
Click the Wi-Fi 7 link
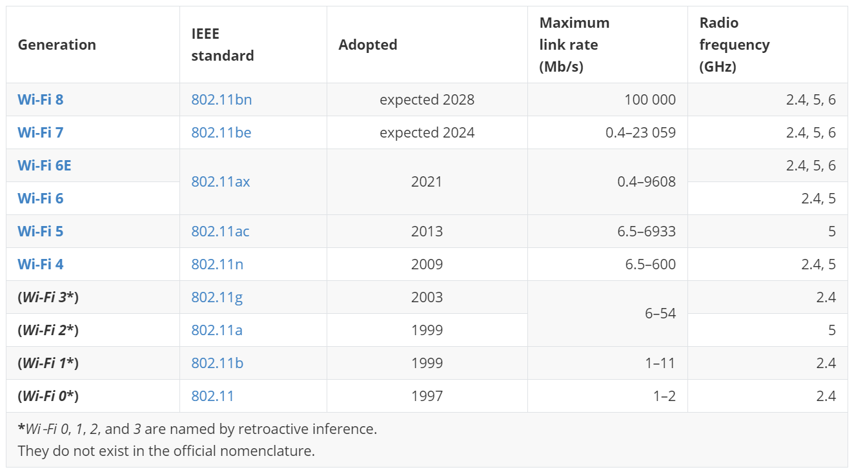click(x=40, y=133)
